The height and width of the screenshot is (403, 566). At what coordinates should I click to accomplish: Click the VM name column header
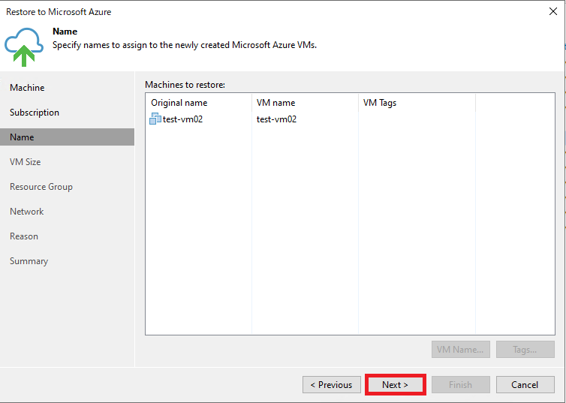point(305,103)
